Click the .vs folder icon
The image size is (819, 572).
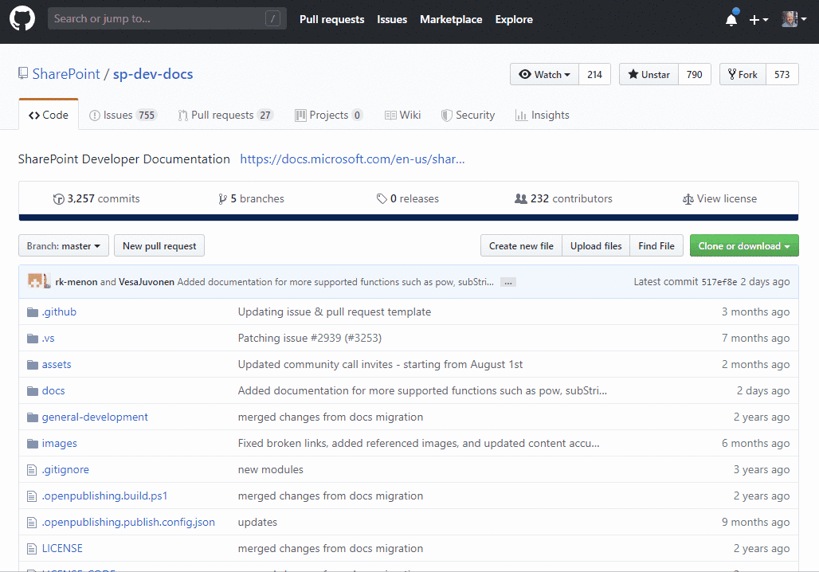33,339
